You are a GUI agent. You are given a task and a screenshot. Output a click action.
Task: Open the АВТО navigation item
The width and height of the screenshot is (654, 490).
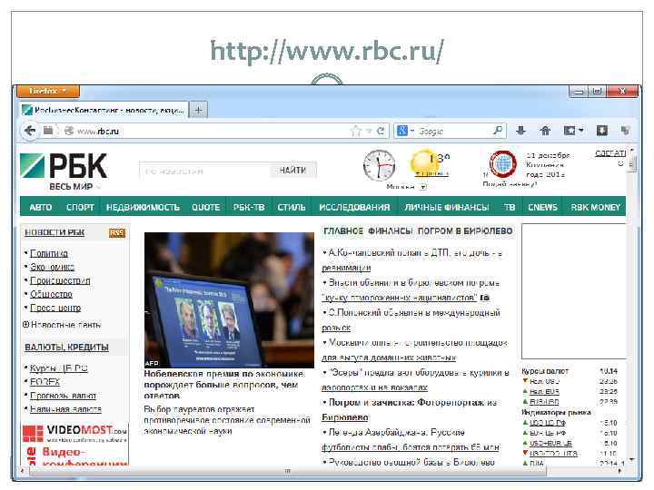[x=41, y=207]
